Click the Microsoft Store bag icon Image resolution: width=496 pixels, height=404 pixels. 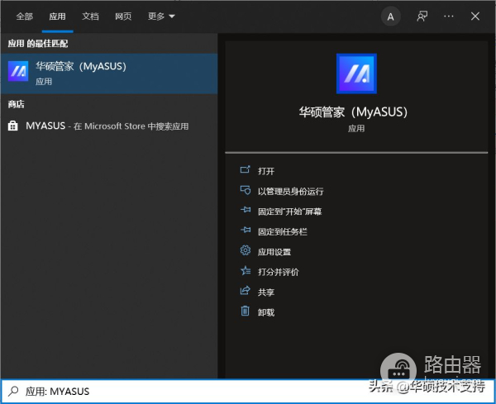12,126
